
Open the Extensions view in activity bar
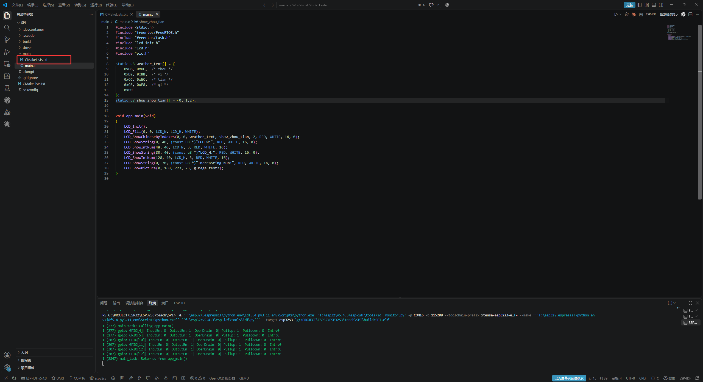7,76
